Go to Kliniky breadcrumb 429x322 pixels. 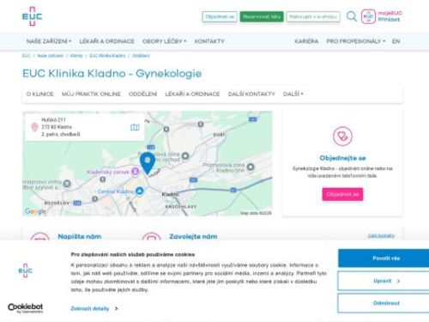point(76,56)
